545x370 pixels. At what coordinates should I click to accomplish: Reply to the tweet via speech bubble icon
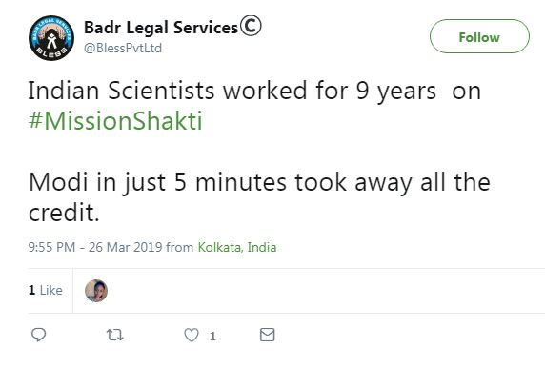(x=38, y=335)
